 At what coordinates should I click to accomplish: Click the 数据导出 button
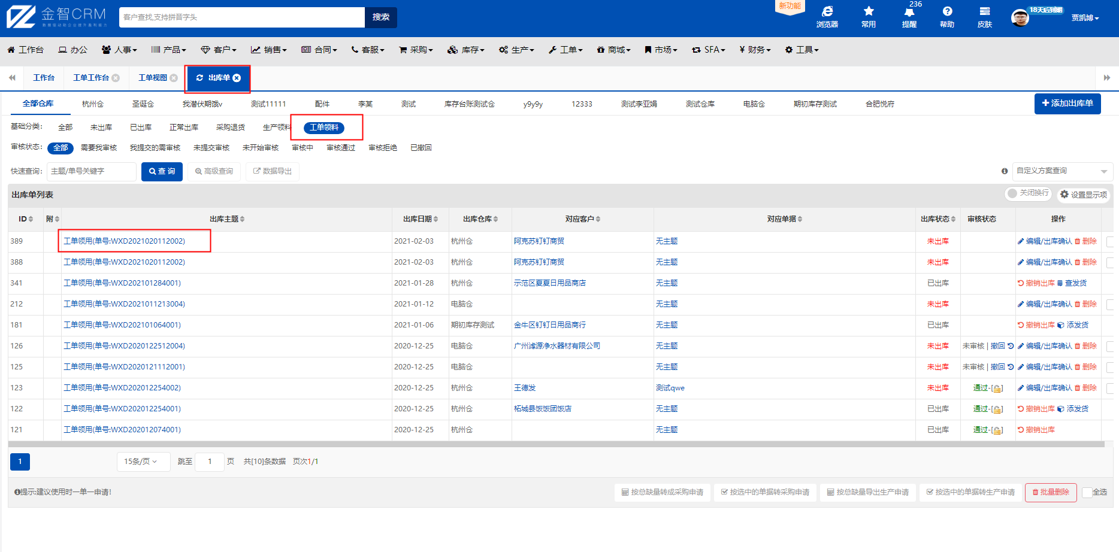pyautogui.click(x=273, y=171)
